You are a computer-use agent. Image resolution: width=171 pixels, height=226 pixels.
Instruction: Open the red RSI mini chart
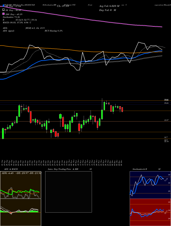pos(150,212)
